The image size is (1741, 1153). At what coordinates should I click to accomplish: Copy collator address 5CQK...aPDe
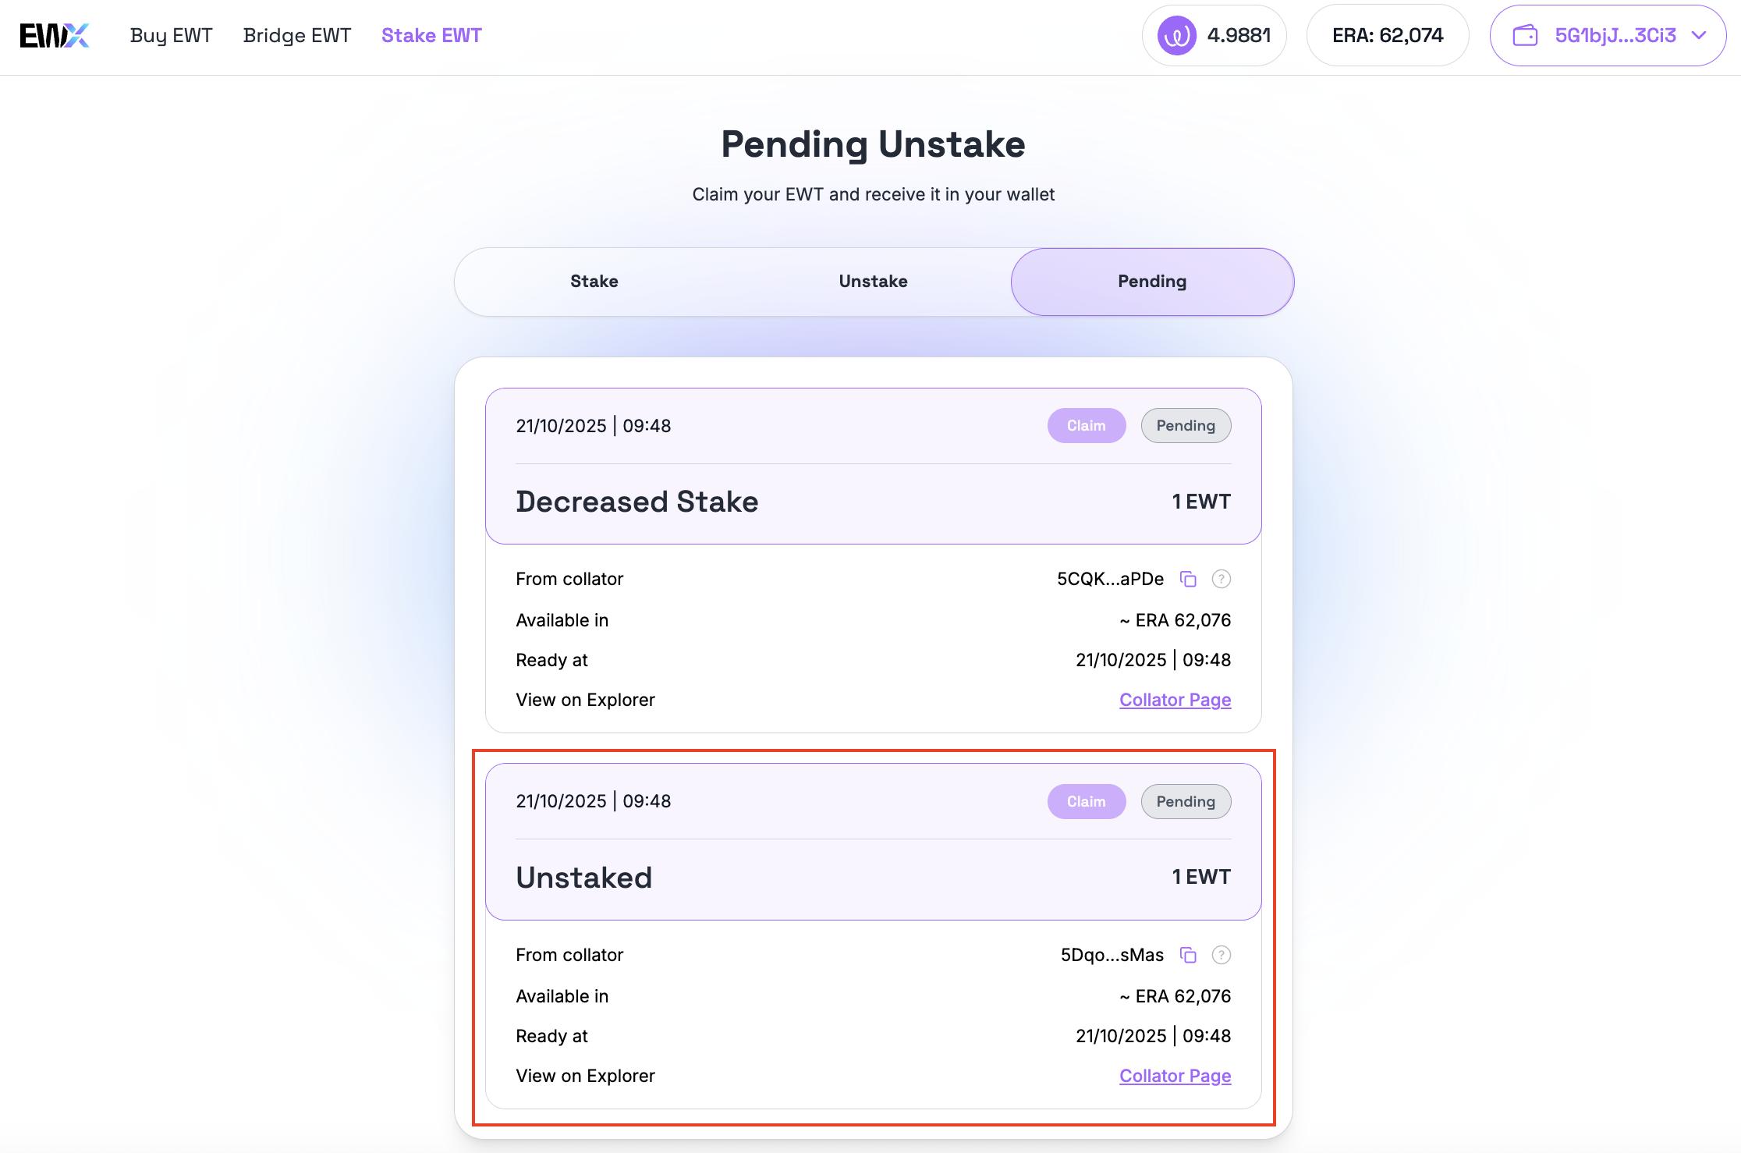[x=1188, y=579]
